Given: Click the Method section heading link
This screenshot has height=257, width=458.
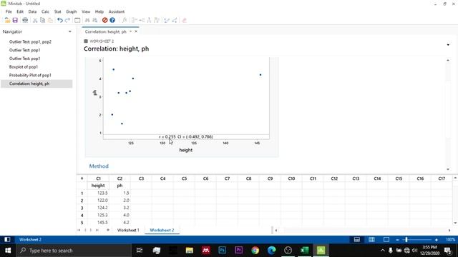Looking at the screenshot, I should tap(99, 166).
